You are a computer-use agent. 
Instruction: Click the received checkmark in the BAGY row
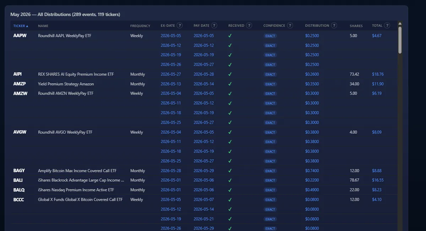pyautogui.click(x=230, y=171)
